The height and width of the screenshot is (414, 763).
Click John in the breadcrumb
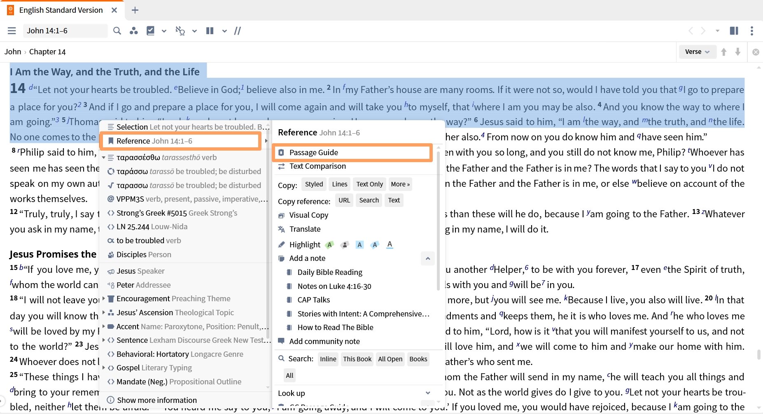click(x=13, y=52)
